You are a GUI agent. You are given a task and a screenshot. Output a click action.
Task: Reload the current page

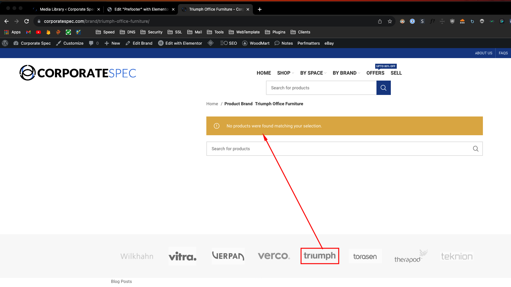coord(27,21)
